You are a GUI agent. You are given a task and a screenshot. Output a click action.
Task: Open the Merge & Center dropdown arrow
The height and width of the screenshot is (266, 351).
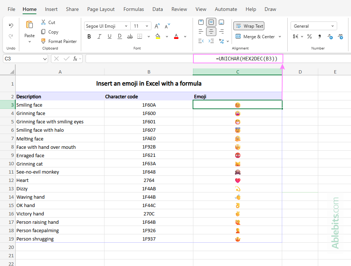pos(280,36)
